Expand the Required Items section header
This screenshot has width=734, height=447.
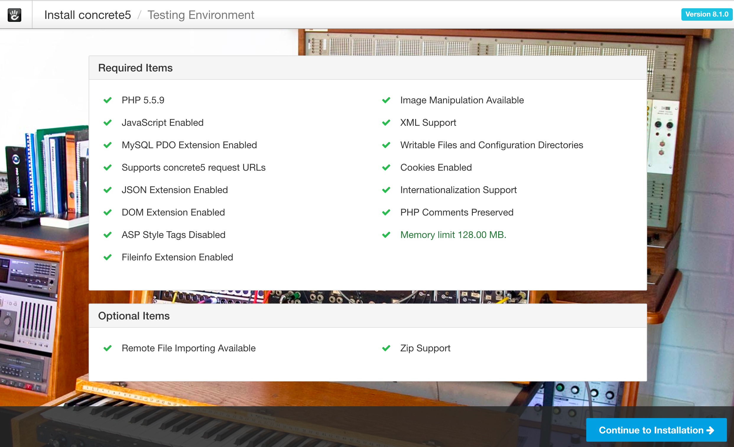point(136,68)
